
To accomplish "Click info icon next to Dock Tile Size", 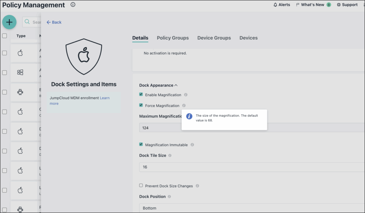I will point(170,156).
